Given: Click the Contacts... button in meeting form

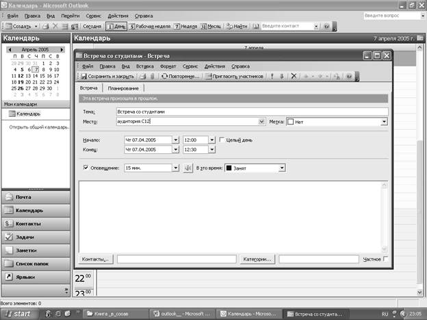Looking at the screenshot, I should coord(95,259).
